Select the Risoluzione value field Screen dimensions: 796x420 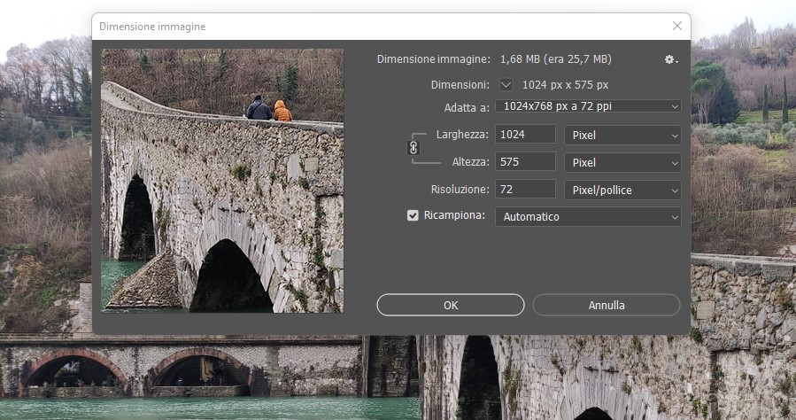click(526, 190)
